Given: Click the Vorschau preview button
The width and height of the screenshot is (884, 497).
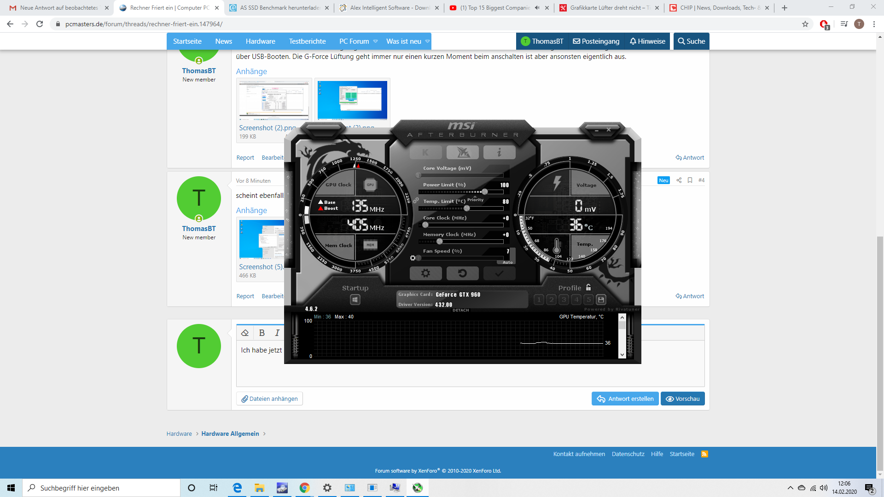Looking at the screenshot, I should [x=682, y=399].
